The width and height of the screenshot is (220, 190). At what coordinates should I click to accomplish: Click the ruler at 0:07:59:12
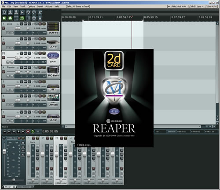(x=178, y=17)
